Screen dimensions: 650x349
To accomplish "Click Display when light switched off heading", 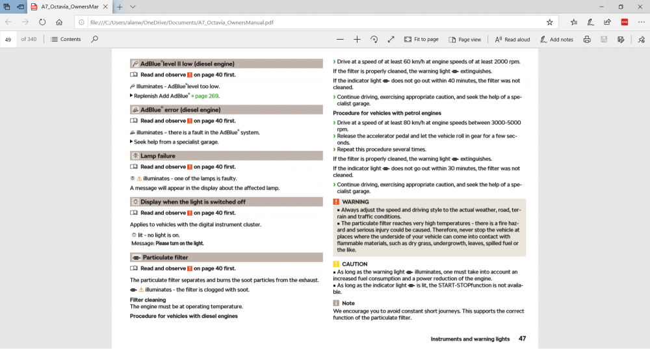I will pos(226,201).
